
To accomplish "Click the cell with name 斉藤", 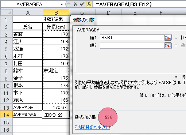I will [28, 34].
